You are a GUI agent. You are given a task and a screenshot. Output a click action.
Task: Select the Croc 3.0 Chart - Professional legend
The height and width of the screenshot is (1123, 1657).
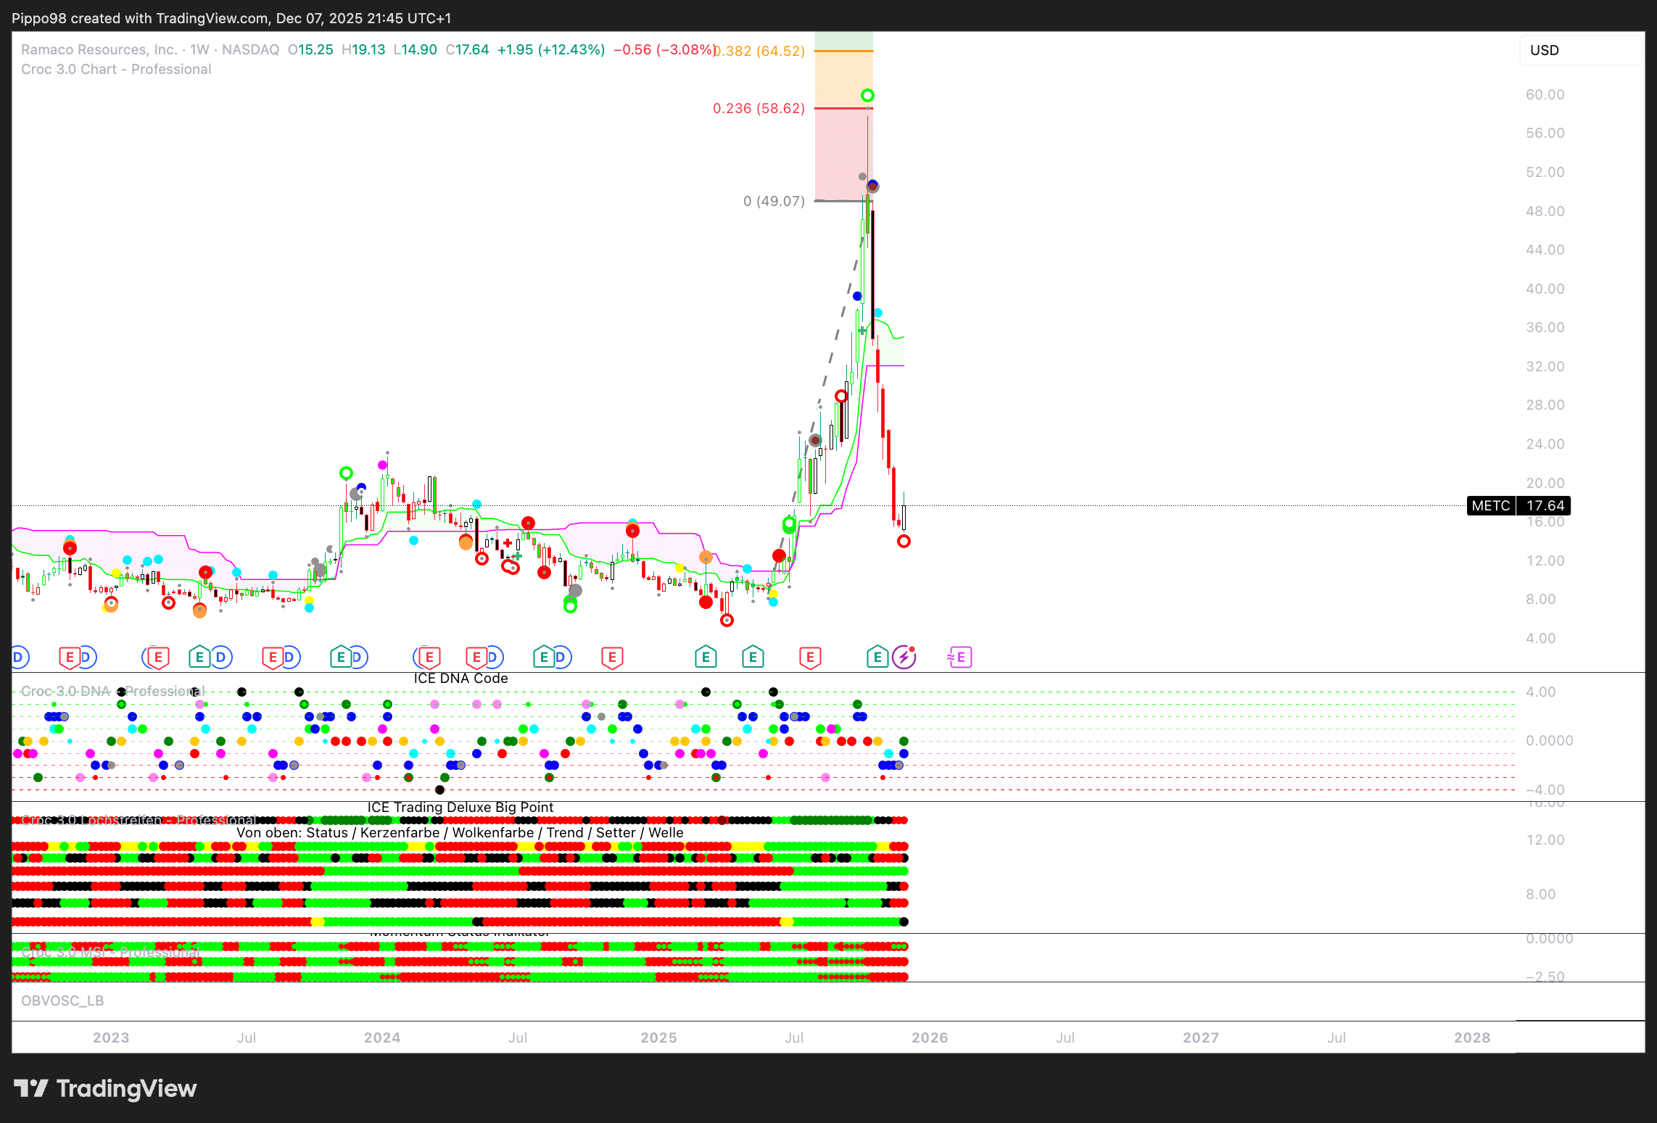(x=116, y=70)
